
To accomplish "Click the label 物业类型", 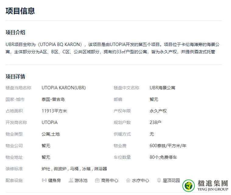I will click(14, 134).
